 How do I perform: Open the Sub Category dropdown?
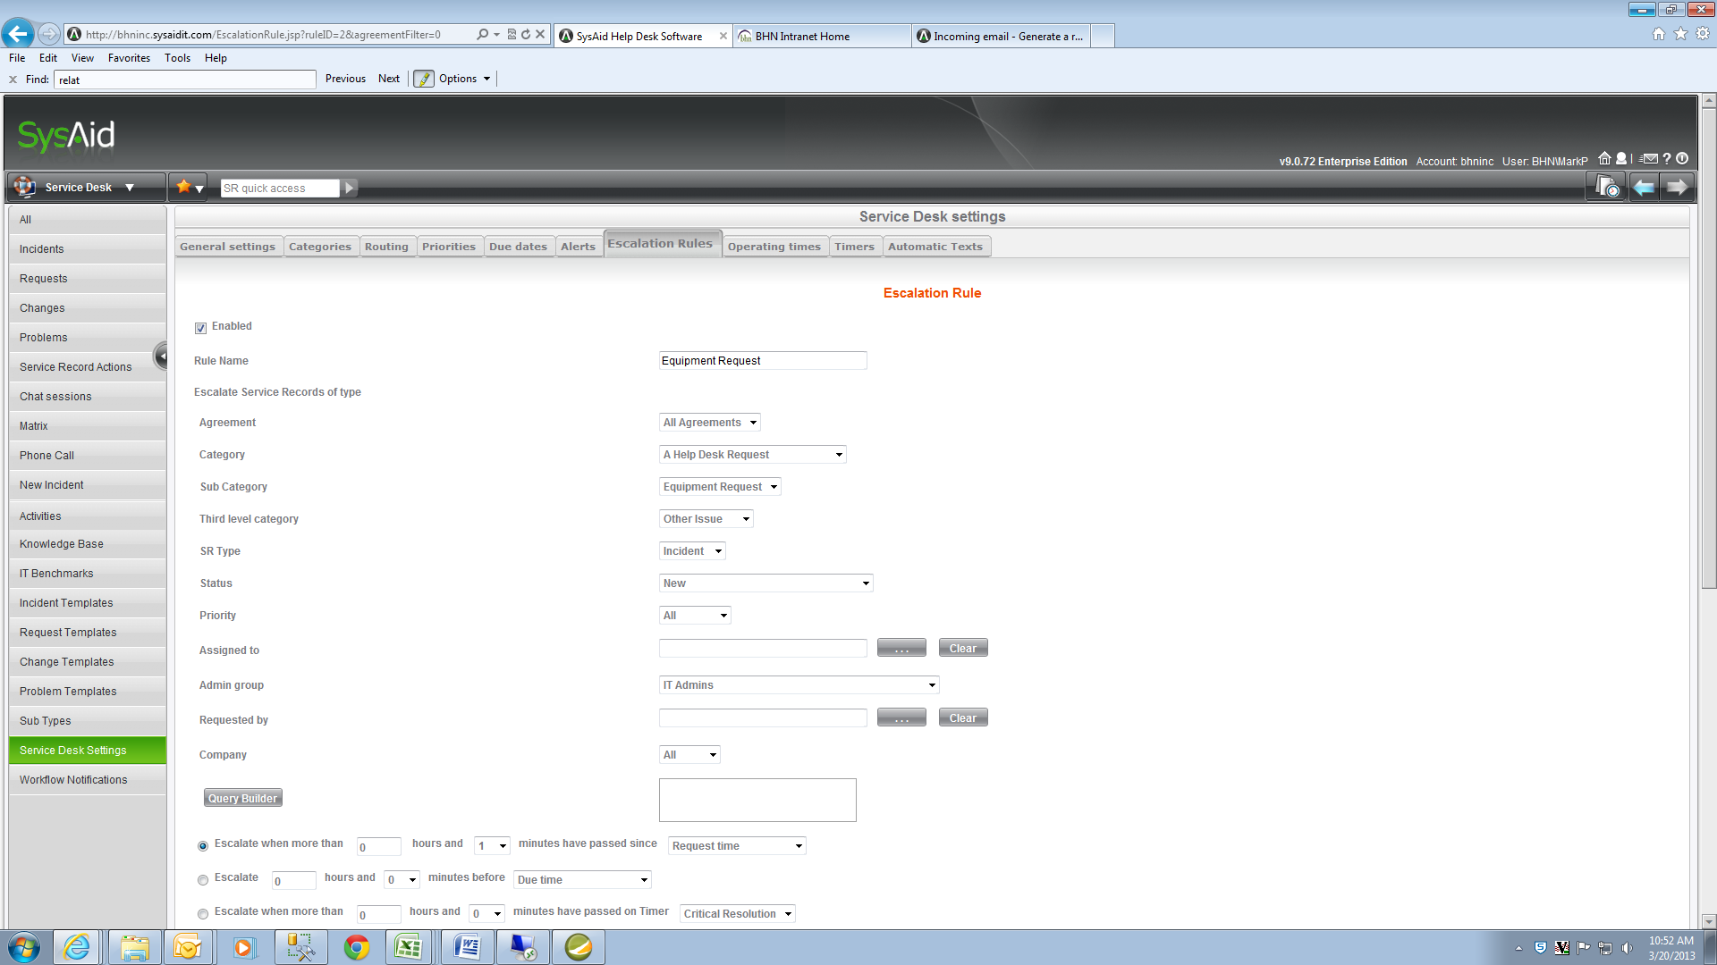click(720, 487)
